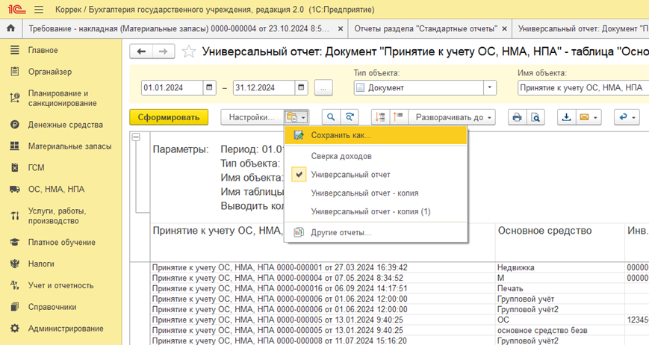Switch to Требование - накладная tab
The width and height of the screenshot is (649, 345).
pyautogui.click(x=178, y=28)
